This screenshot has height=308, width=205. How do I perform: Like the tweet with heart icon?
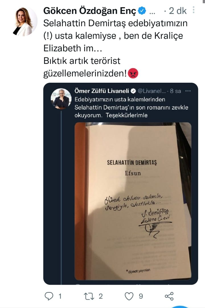click(129, 296)
